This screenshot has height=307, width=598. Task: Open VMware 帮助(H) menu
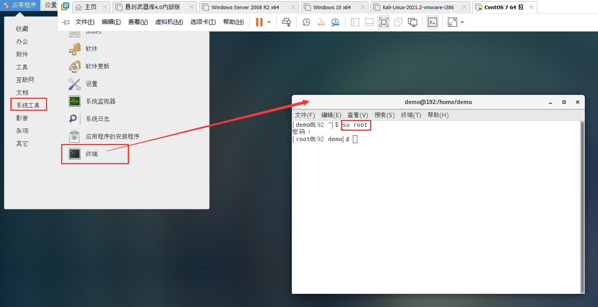(x=234, y=22)
